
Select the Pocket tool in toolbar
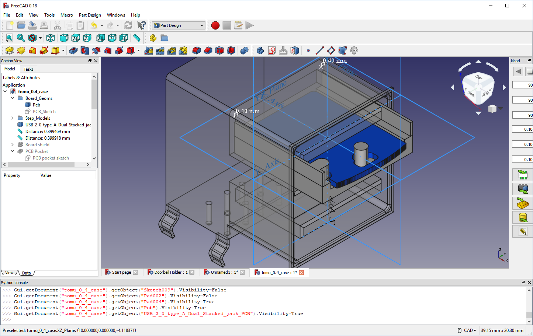pyautogui.click(x=73, y=50)
